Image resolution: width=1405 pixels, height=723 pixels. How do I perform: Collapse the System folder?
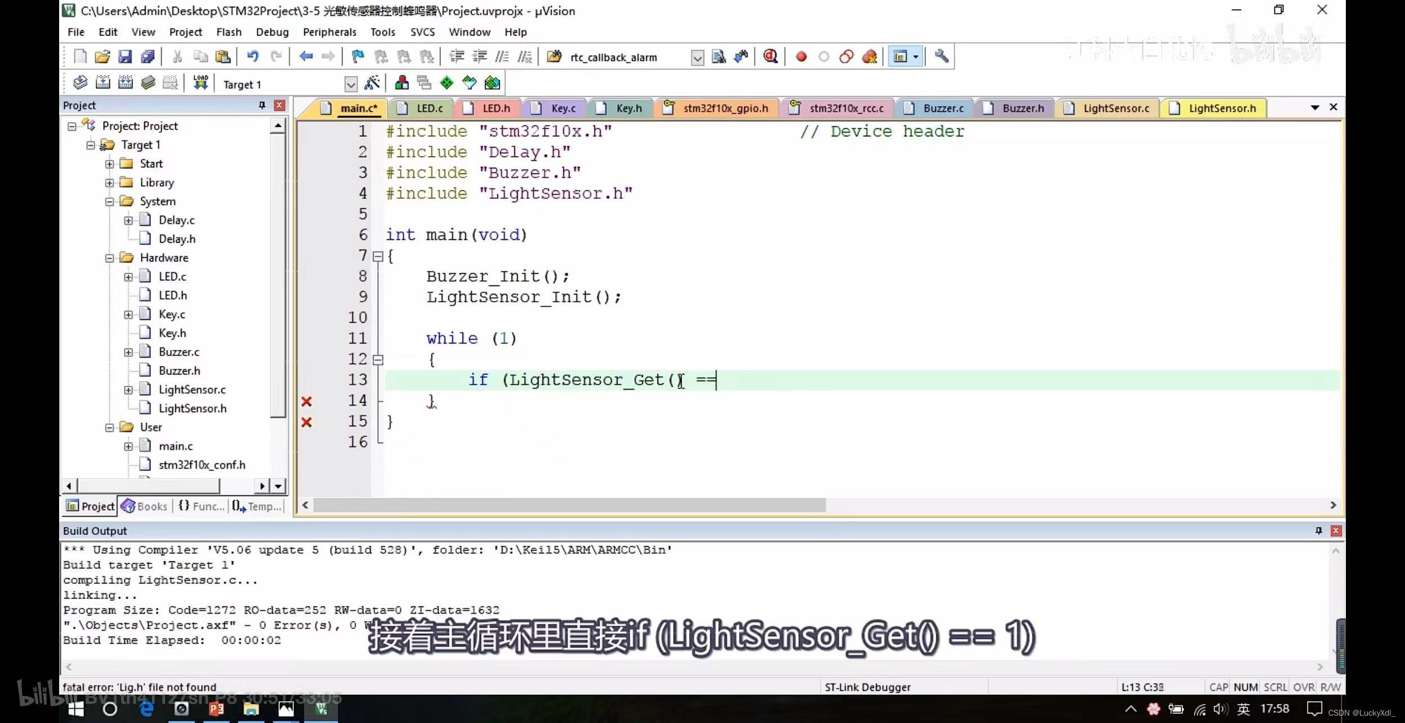pos(109,202)
